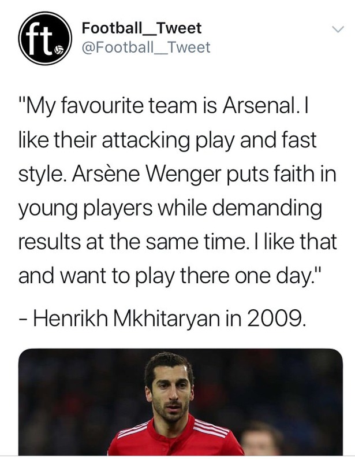This screenshot has height=459, width=355.
Task: Click the "ft" letters inside the avatar
Action: pos(38,39)
